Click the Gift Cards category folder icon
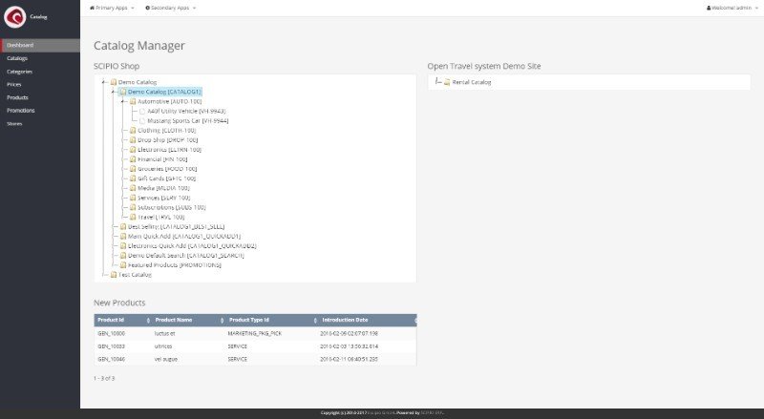The image size is (764, 419). pos(133,178)
